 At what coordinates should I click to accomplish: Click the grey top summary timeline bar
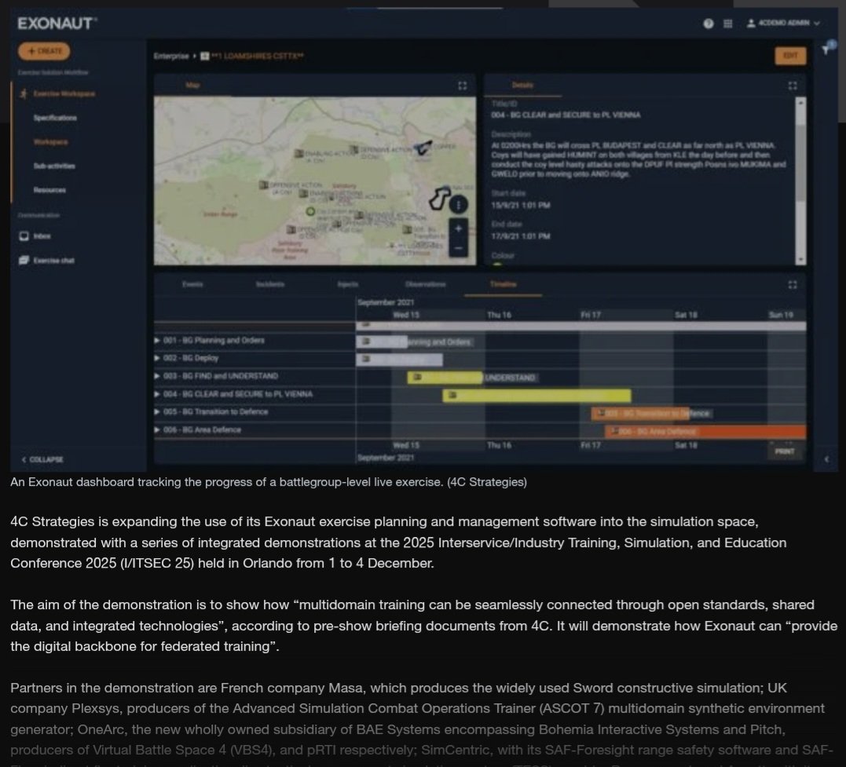pos(581,326)
